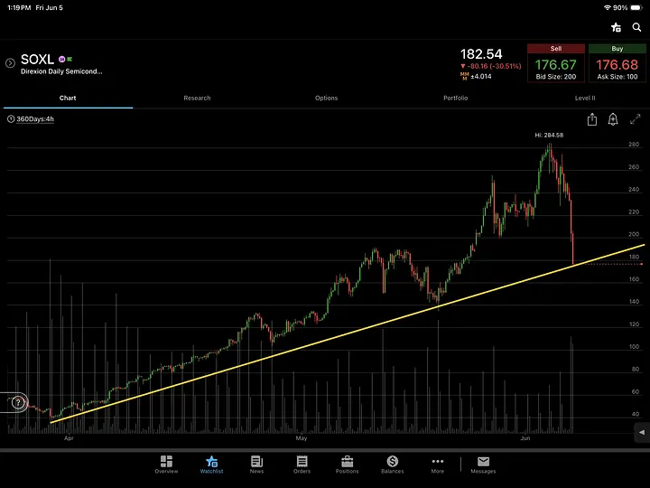Tap the Sell button at 176.67
The image size is (650, 488).
click(x=556, y=63)
